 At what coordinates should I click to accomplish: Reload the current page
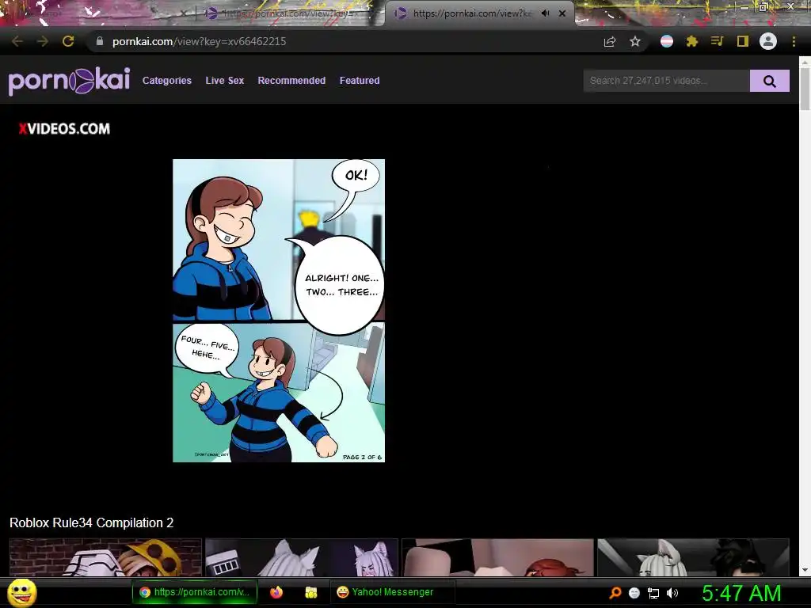[68, 41]
